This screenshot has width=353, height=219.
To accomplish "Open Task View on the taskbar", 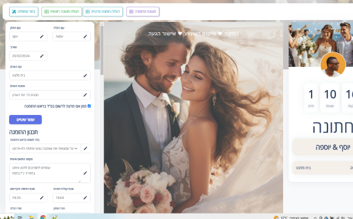I will click(20, 217).
